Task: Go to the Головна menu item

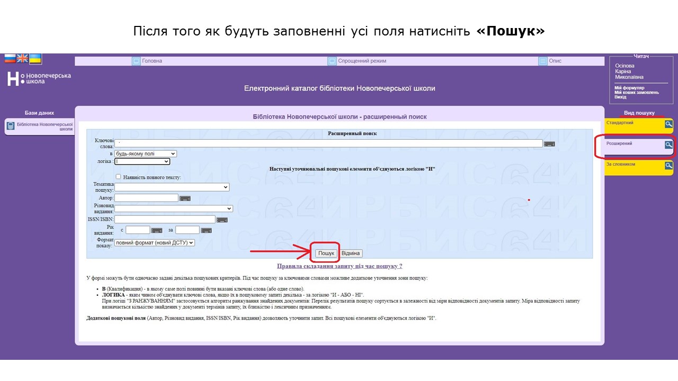Action: click(152, 61)
